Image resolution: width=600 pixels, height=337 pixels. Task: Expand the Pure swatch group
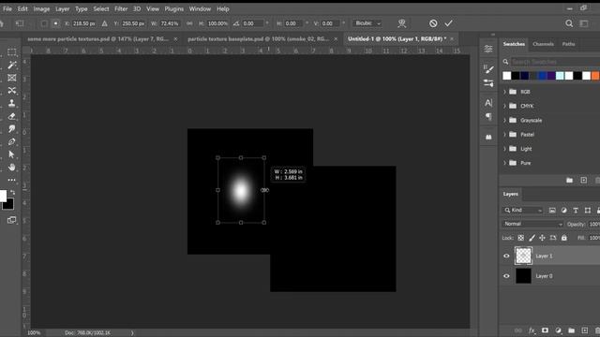[x=504, y=163]
